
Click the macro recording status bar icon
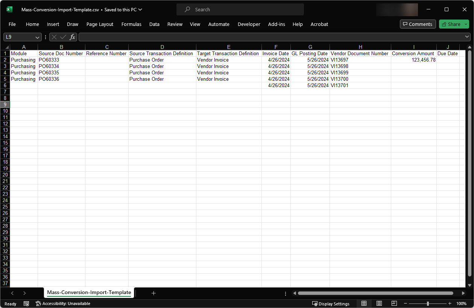click(26, 303)
